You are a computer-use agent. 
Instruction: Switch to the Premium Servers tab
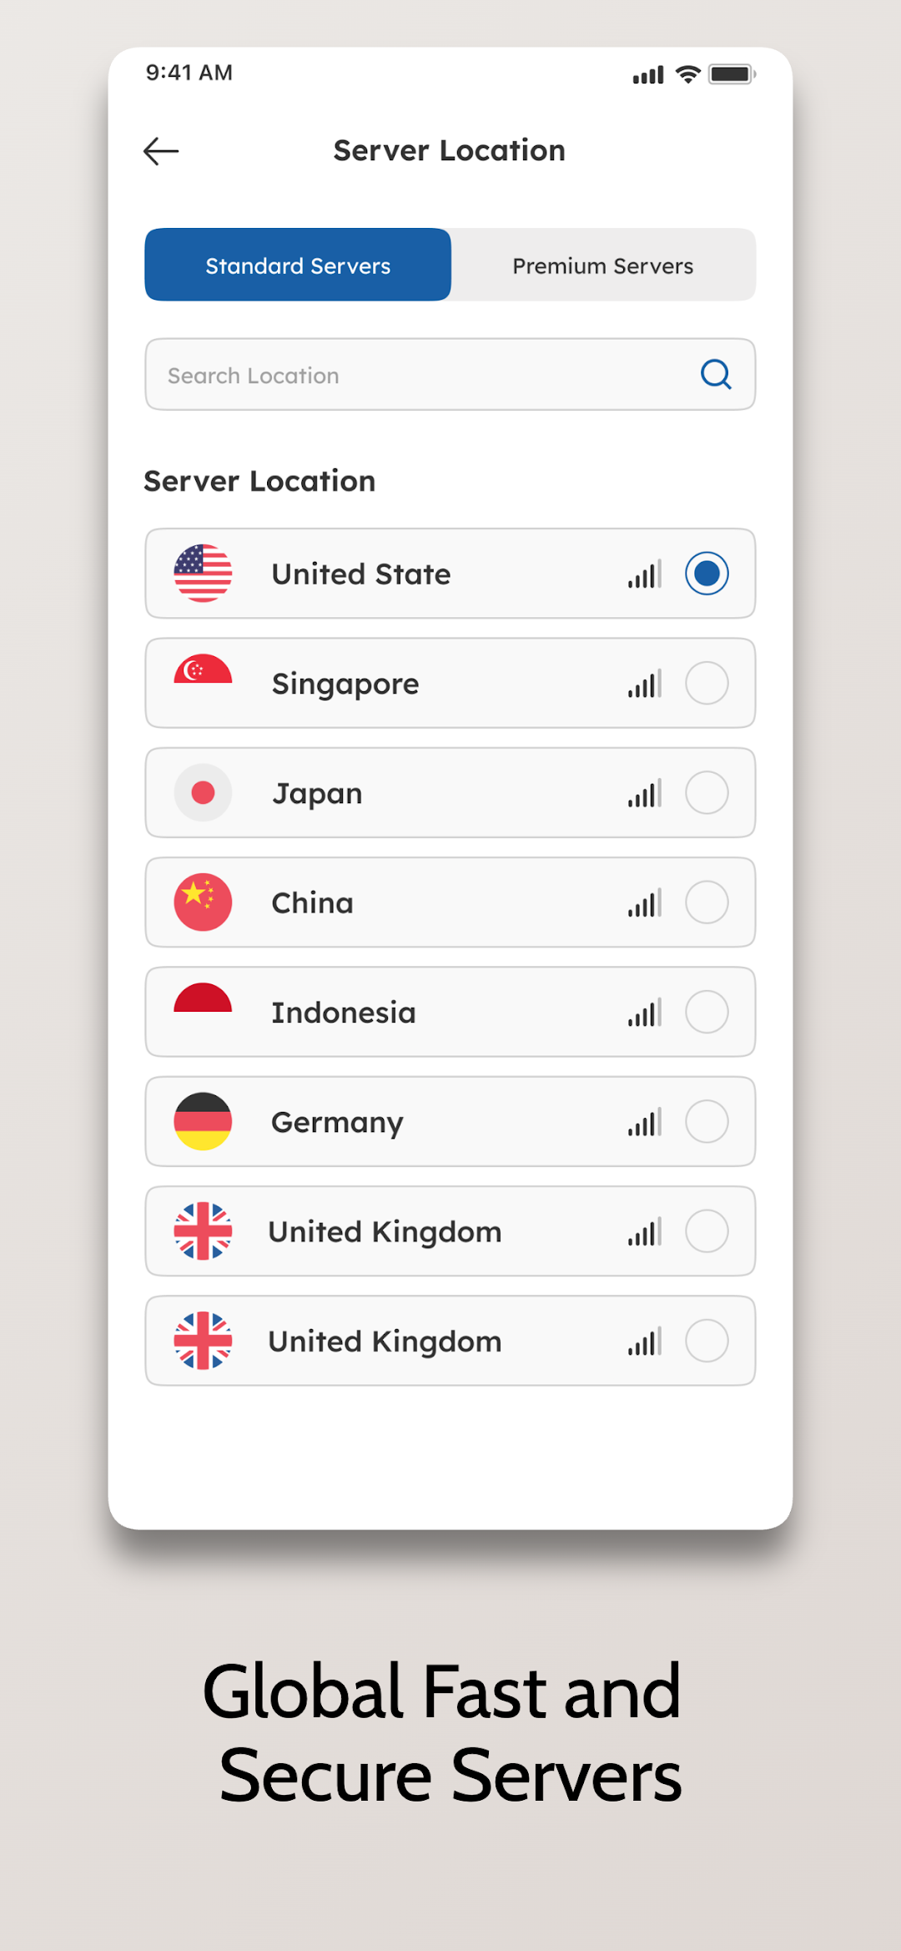point(603,265)
